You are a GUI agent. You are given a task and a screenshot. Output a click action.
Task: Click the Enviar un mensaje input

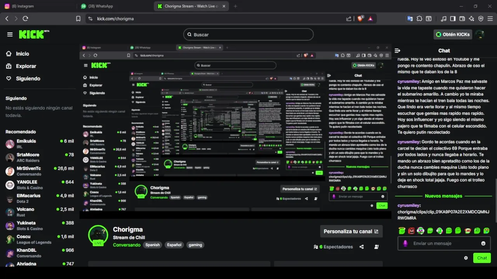click(444, 243)
